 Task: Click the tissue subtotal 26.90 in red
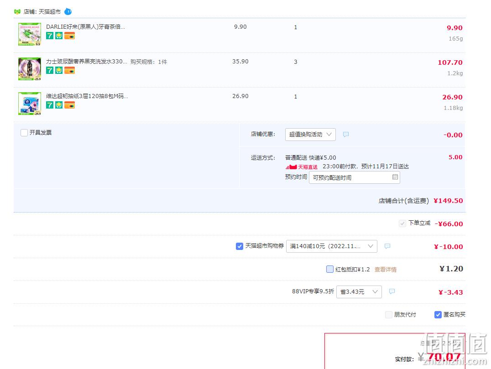452,97
